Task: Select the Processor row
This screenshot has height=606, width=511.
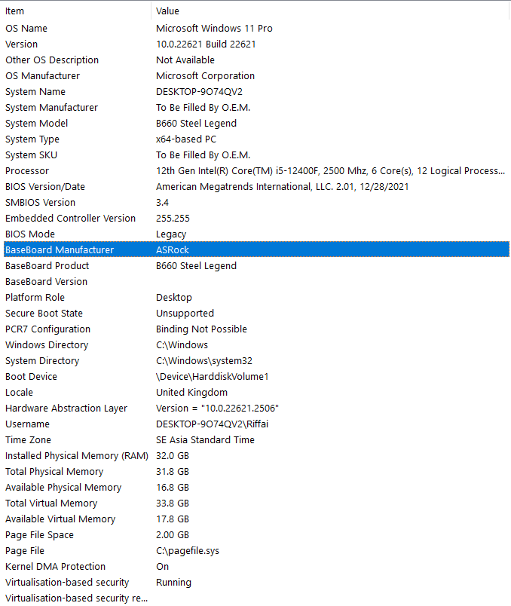Action: click(256, 171)
